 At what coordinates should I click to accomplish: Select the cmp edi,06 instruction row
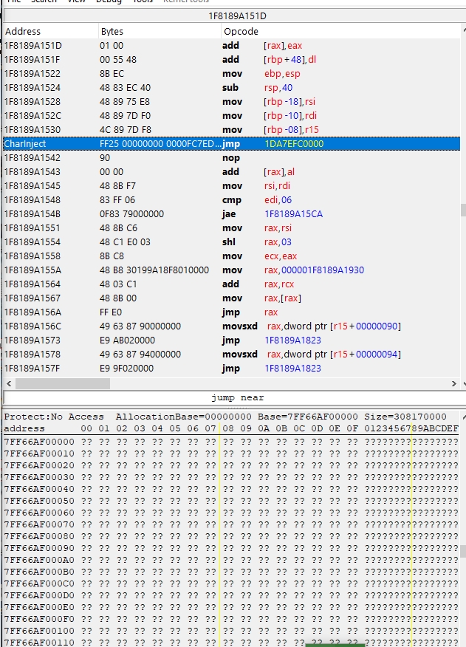click(230, 200)
